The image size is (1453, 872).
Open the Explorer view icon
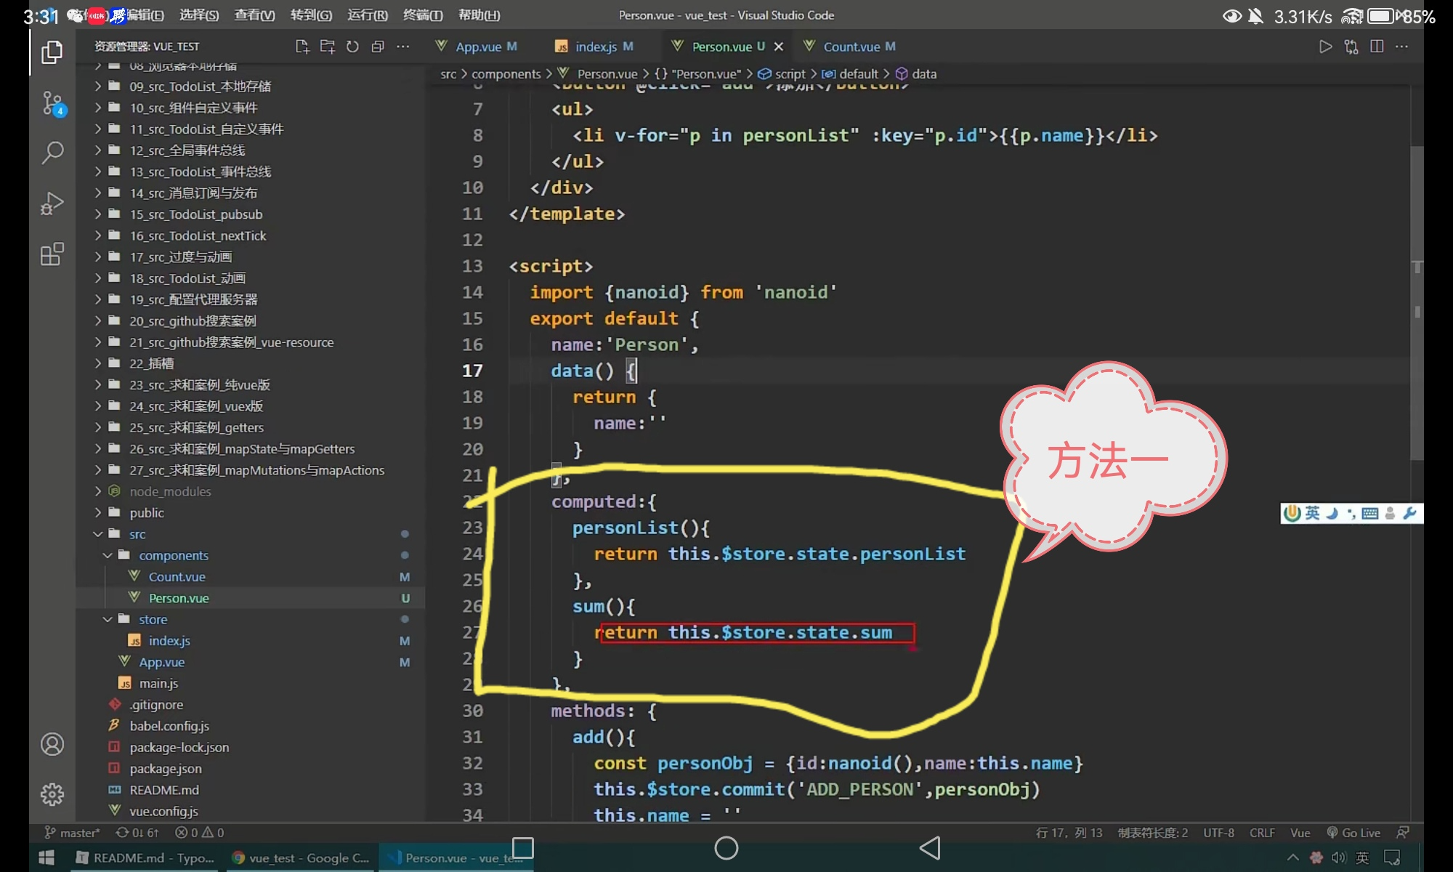click(x=52, y=52)
